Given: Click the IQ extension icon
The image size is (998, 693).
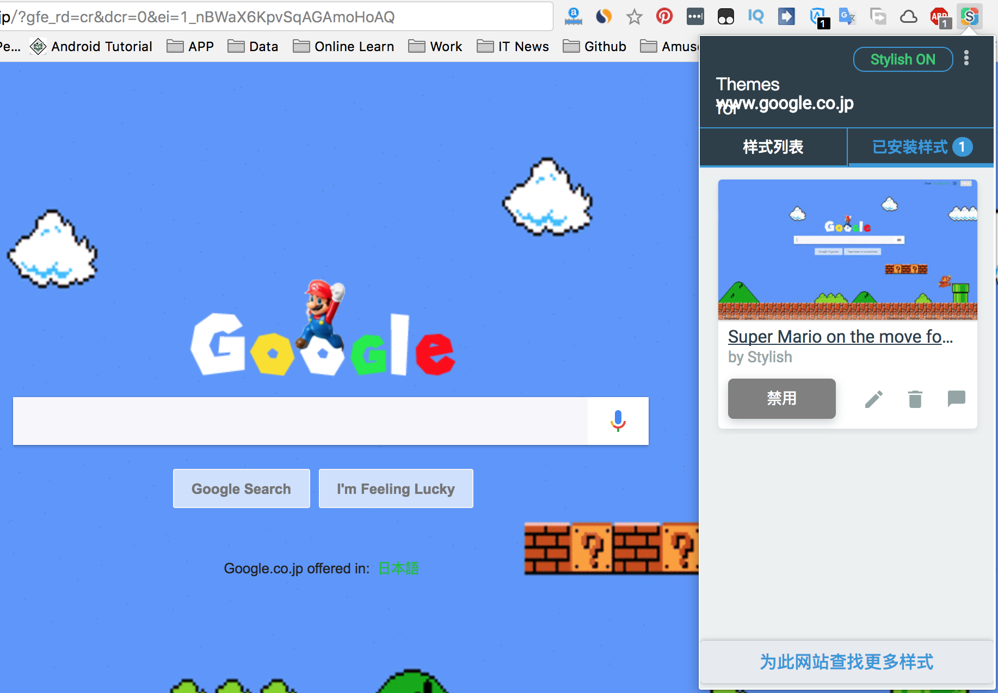Looking at the screenshot, I should tap(756, 16).
